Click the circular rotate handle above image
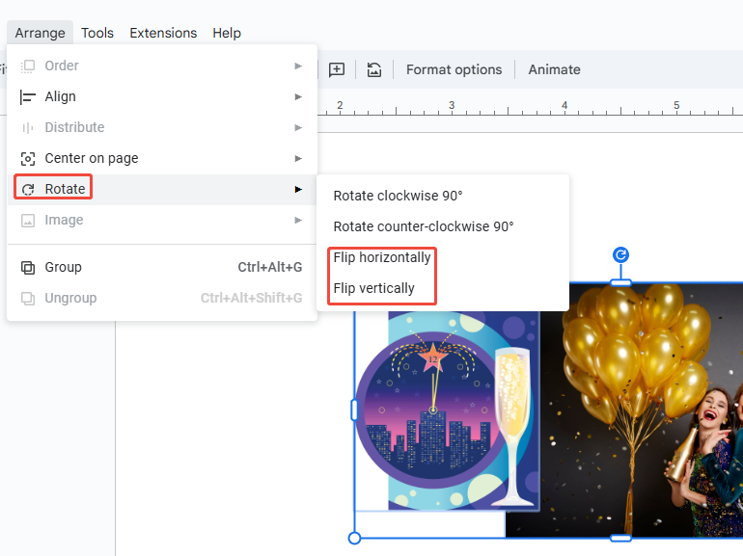Viewport: 743px width, 556px height. tap(621, 254)
